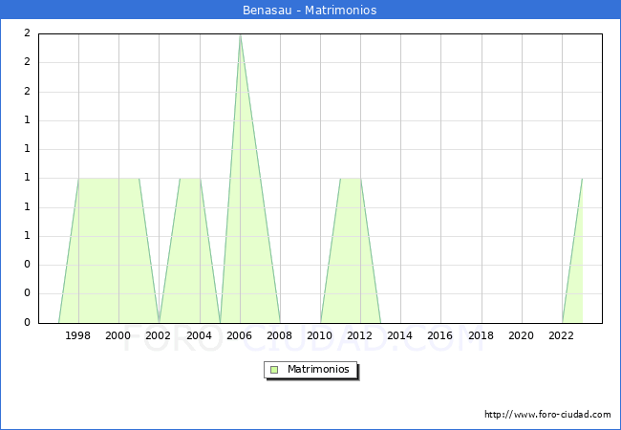Click the 2012 plateau data point
The height and width of the screenshot is (430, 621).
coord(361,179)
